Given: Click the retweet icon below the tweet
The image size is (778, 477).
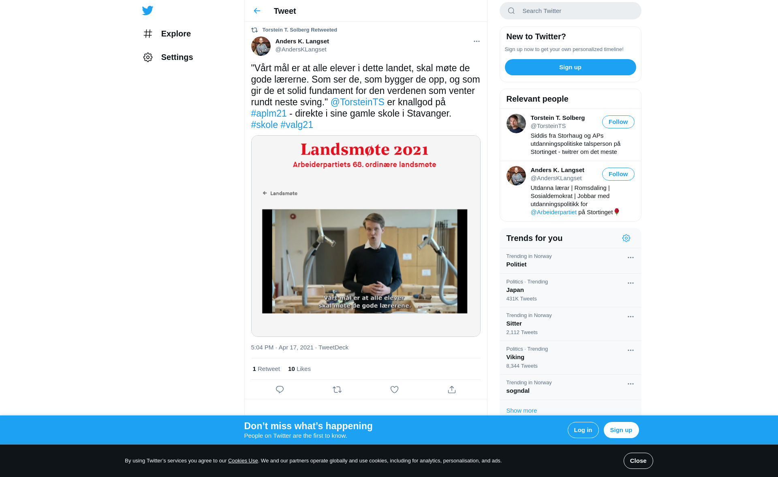Looking at the screenshot, I should (x=337, y=390).
